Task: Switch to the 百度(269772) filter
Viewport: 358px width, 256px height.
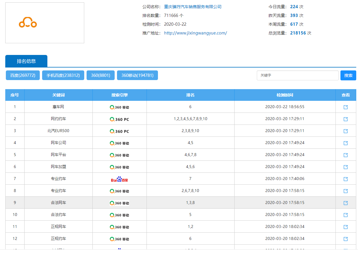Action: pos(23,75)
